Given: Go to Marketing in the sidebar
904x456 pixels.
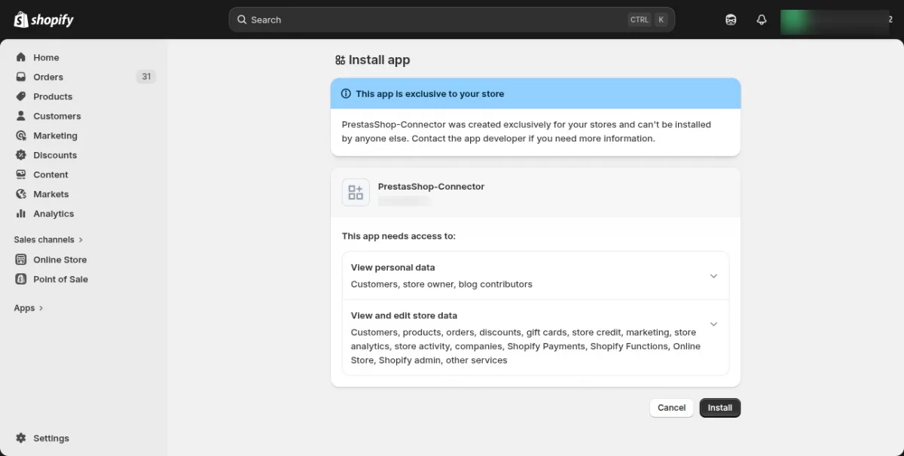Looking at the screenshot, I should click(55, 135).
